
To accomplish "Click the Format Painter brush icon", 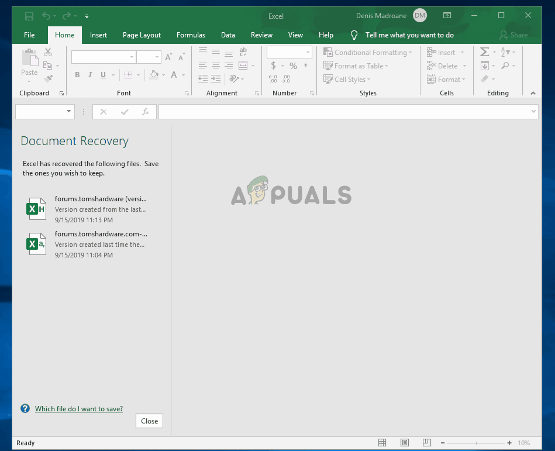I will (x=49, y=79).
